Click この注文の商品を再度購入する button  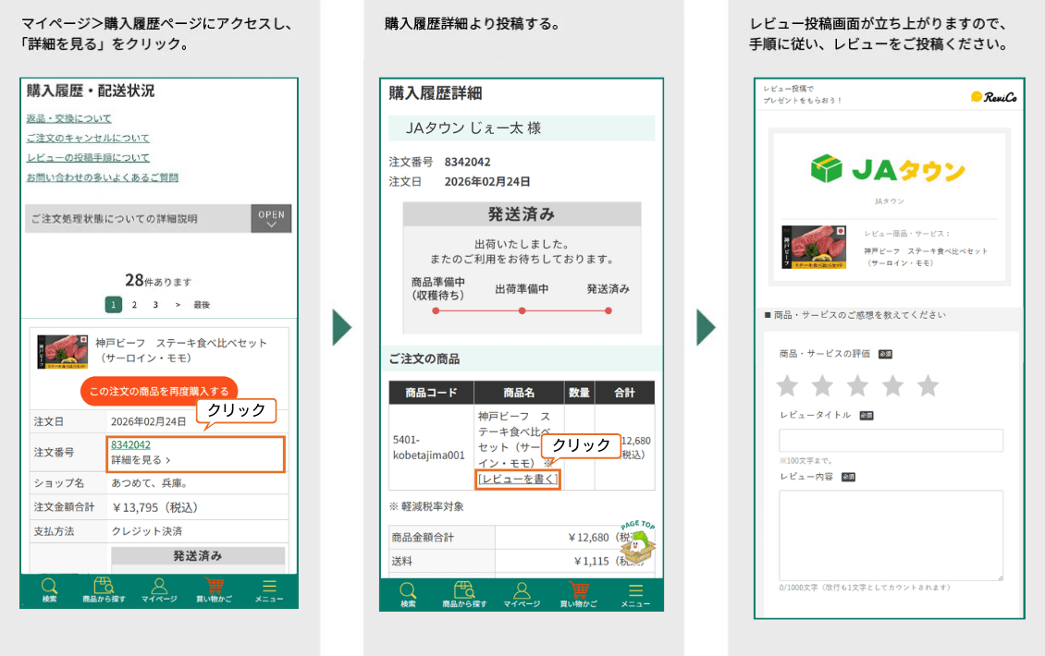159,391
